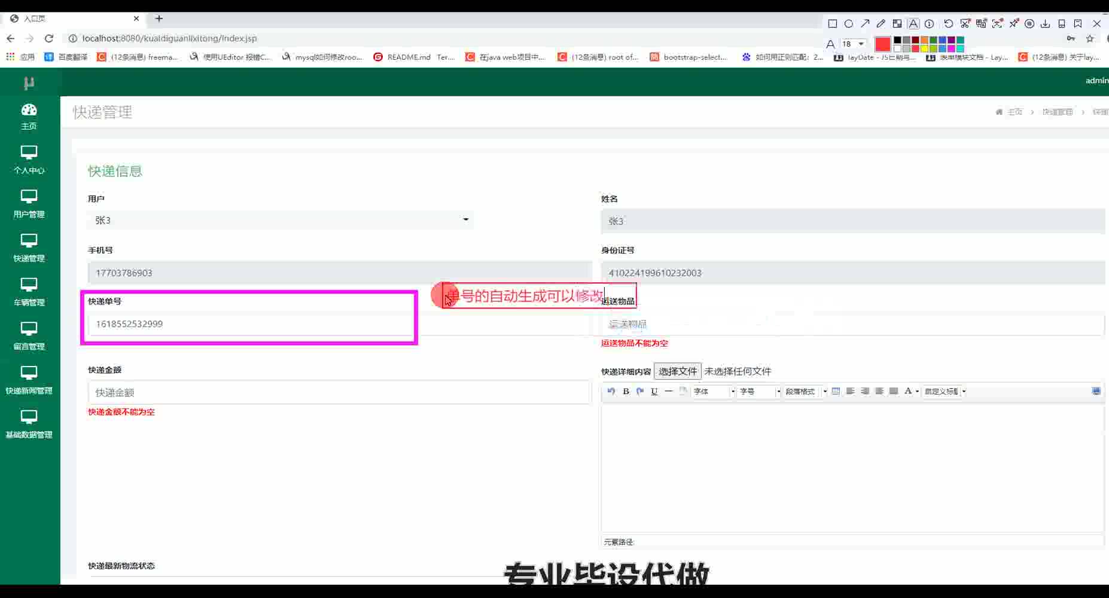Open the 百度翻译 bookmark
The width and height of the screenshot is (1109, 598).
pos(66,57)
